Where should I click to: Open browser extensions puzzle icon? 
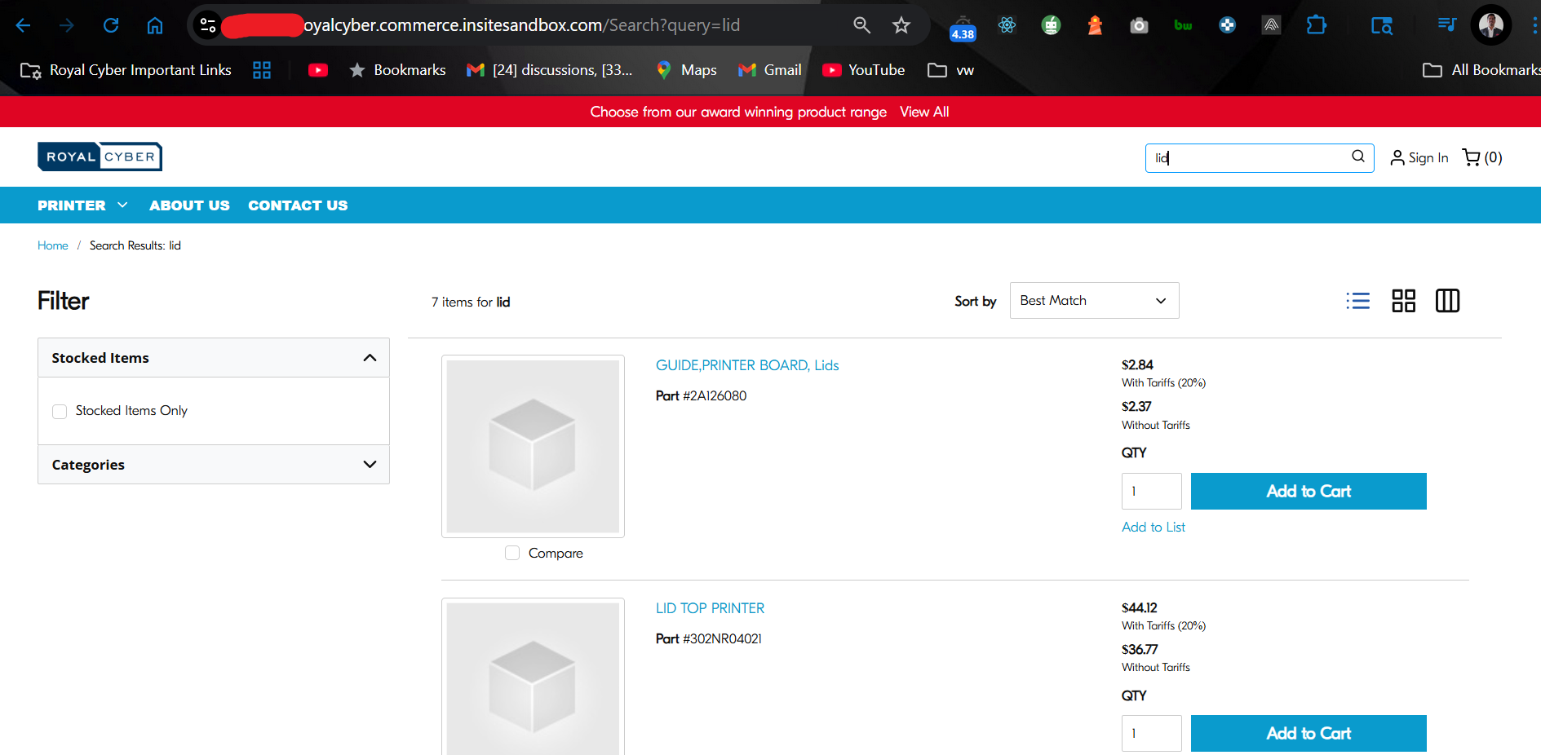(1316, 25)
